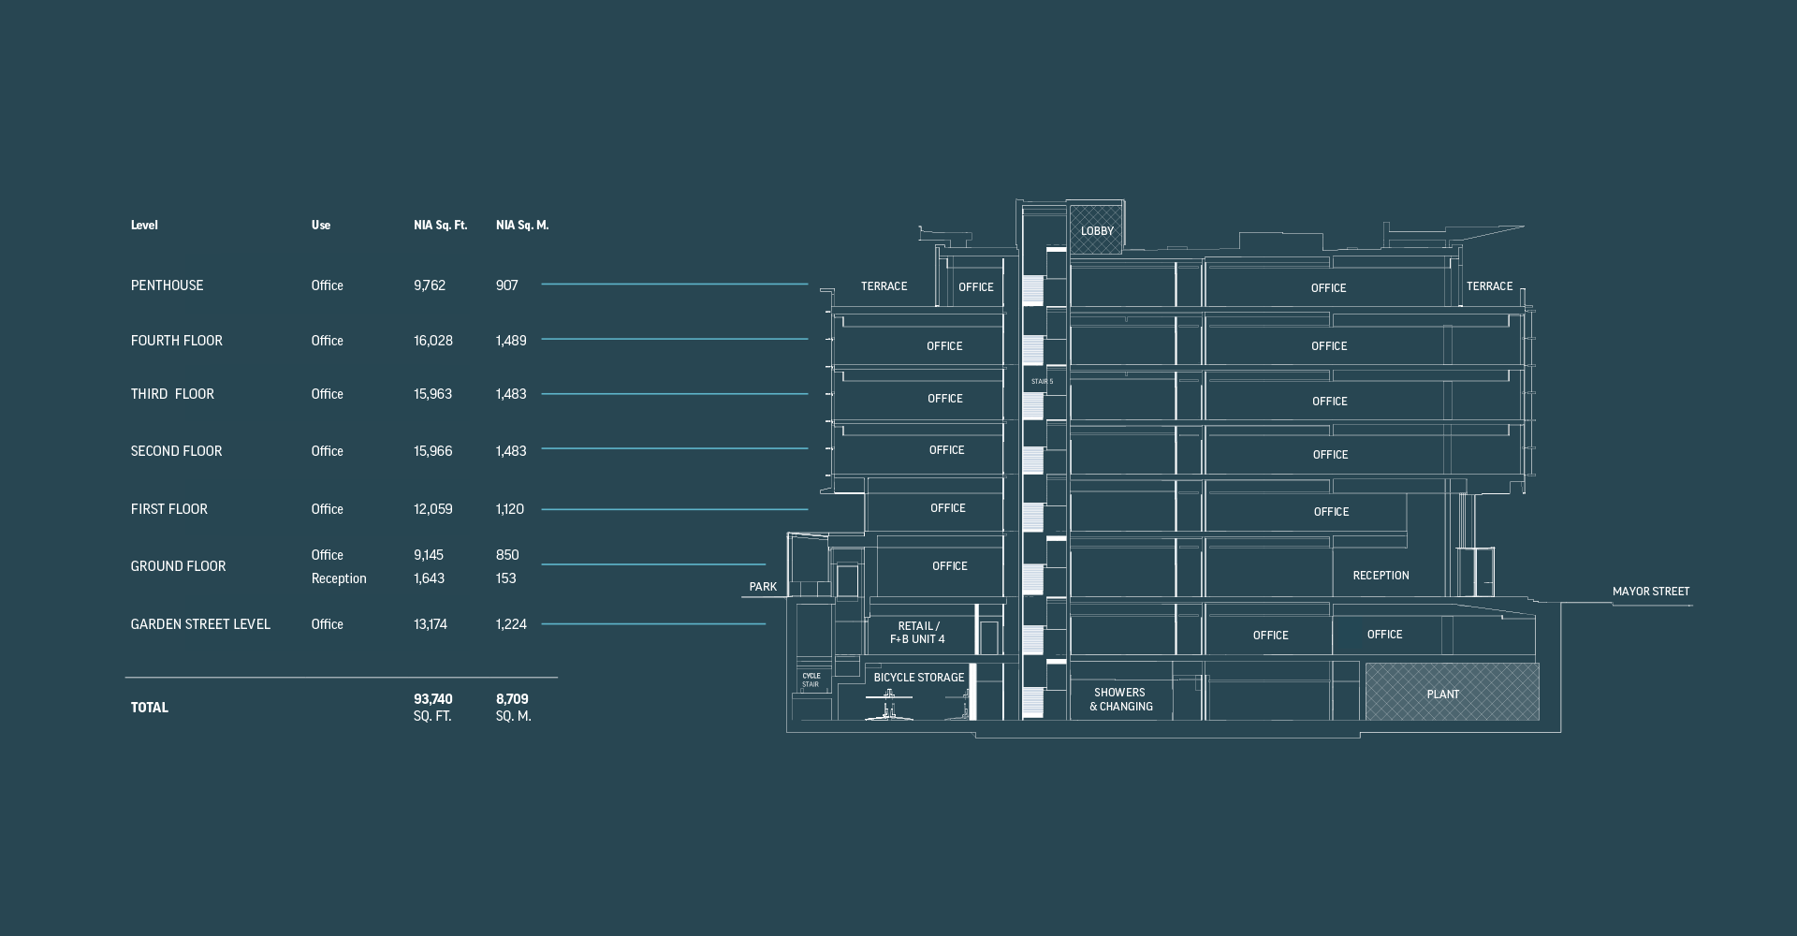This screenshot has width=1797, height=936.
Task: Click the STAIR 5 label in core
Action: click(1042, 382)
